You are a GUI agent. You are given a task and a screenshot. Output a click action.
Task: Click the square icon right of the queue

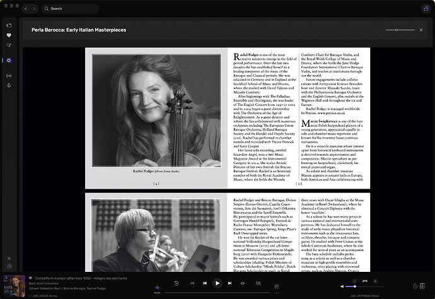tap(277, 287)
